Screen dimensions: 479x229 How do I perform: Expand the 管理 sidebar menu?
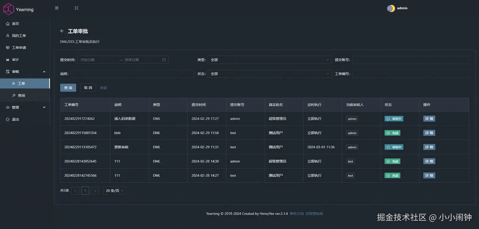click(25, 107)
